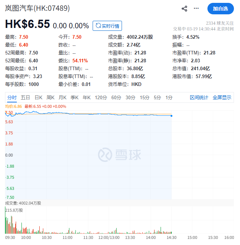Click the 委比 54.11% value
The height and width of the screenshot is (245, 240).
tap(80, 61)
